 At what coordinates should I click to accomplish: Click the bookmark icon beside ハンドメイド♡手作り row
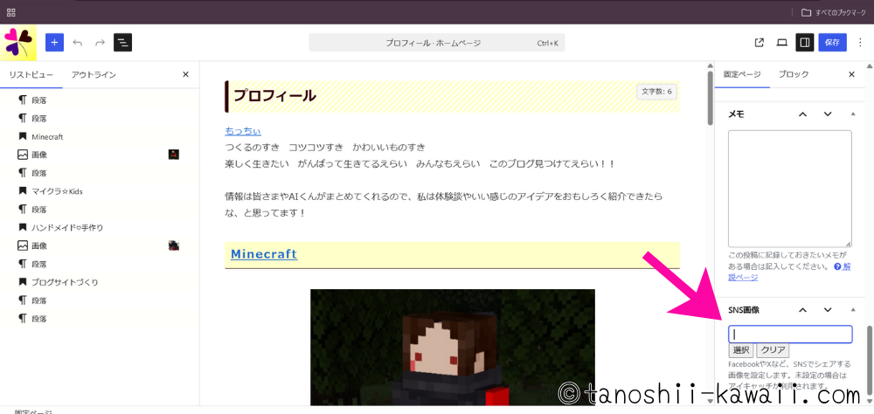(x=23, y=227)
